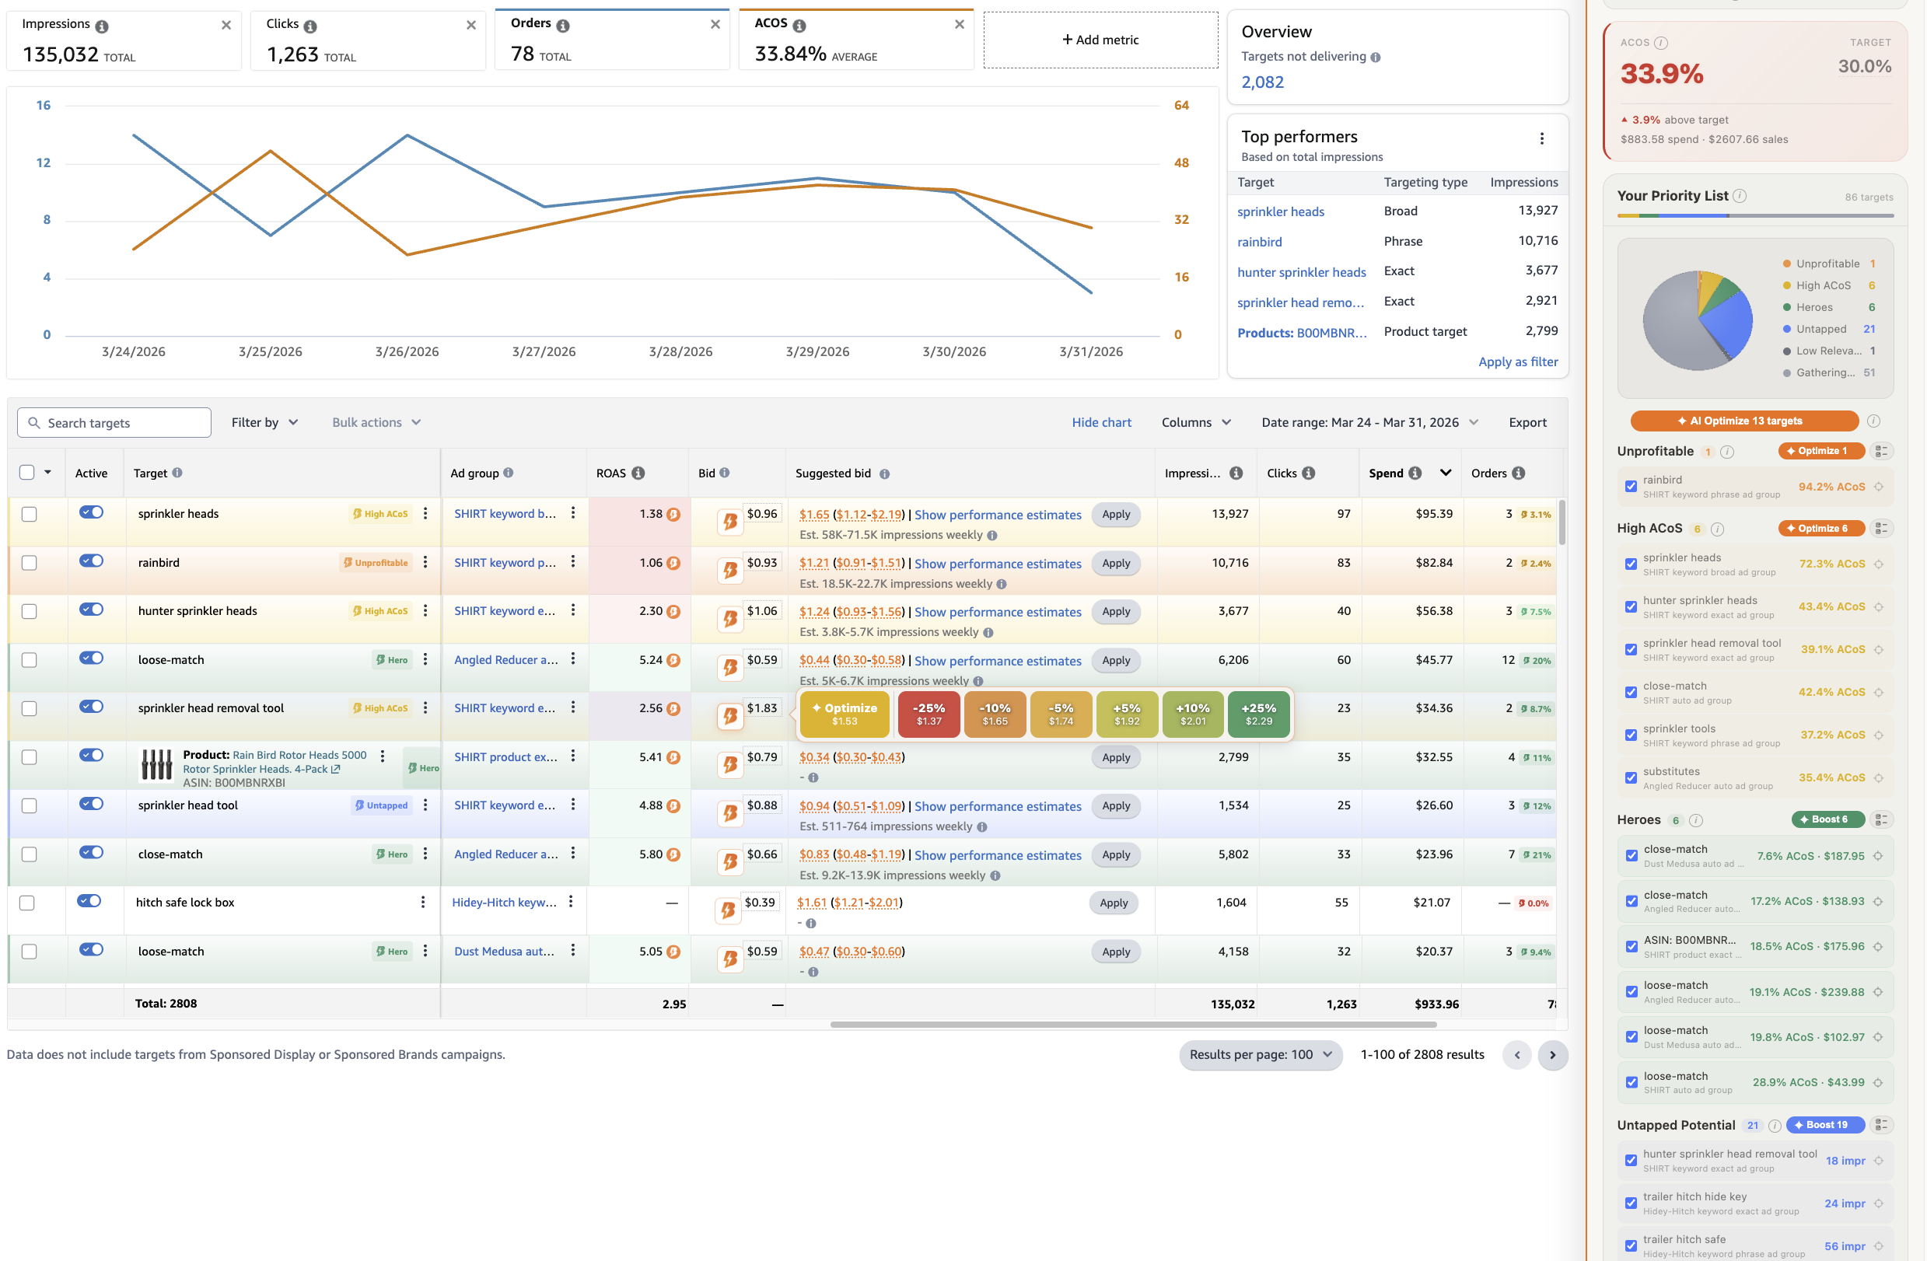1927x1261 pixels.
Task: Click AI Optimize 13 targets button
Action: (x=1744, y=421)
